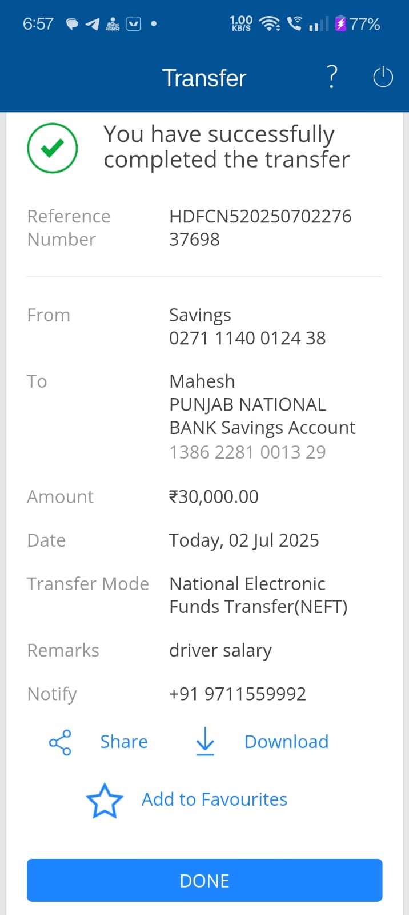The height and width of the screenshot is (915, 409).
Task: Tap the star favourites icon
Action: tap(105, 800)
